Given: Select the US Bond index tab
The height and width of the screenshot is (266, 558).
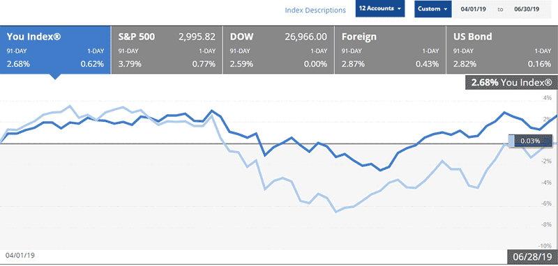Looking at the screenshot, I should tap(502, 49).
